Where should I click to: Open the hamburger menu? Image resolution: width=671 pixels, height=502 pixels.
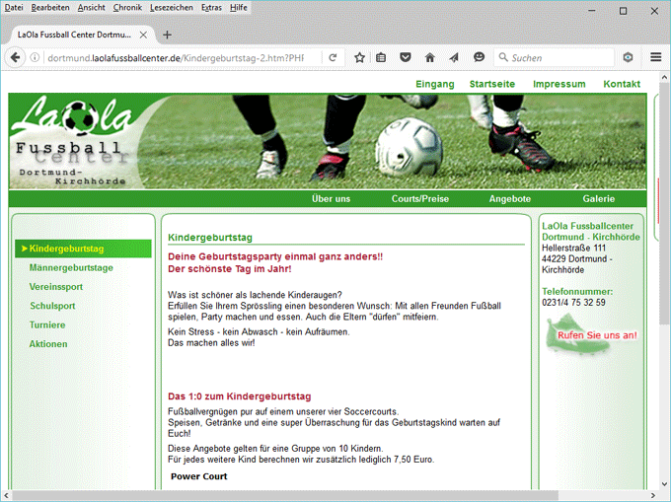[x=656, y=57]
